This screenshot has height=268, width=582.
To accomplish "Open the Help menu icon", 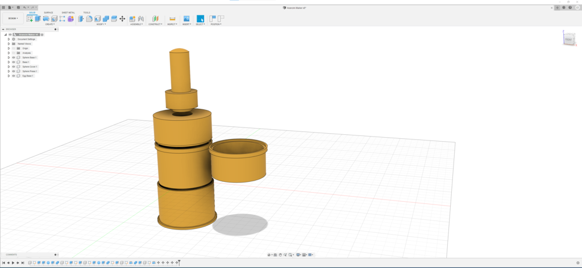I will click(570, 7).
